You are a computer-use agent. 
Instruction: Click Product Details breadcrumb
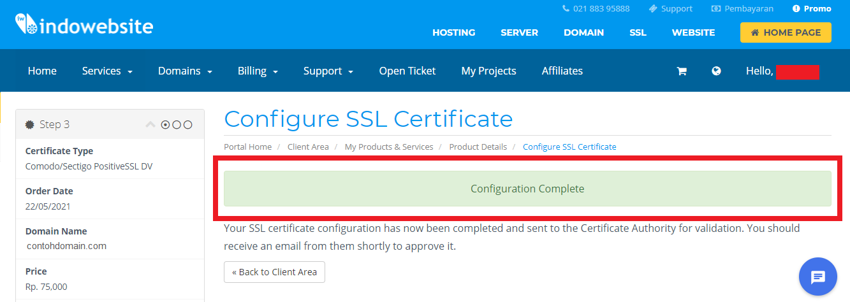tap(478, 147)
